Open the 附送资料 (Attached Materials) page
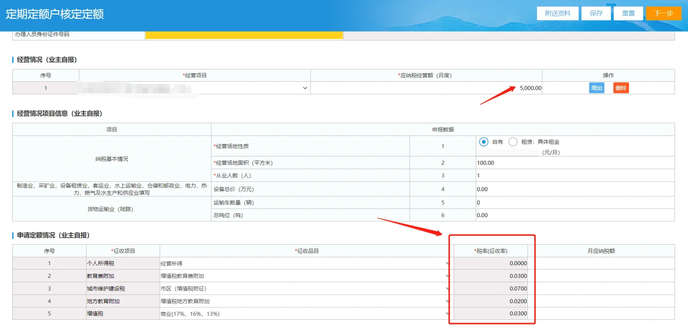Viewport: 688px width, 327px height. (x=557, y=13)
